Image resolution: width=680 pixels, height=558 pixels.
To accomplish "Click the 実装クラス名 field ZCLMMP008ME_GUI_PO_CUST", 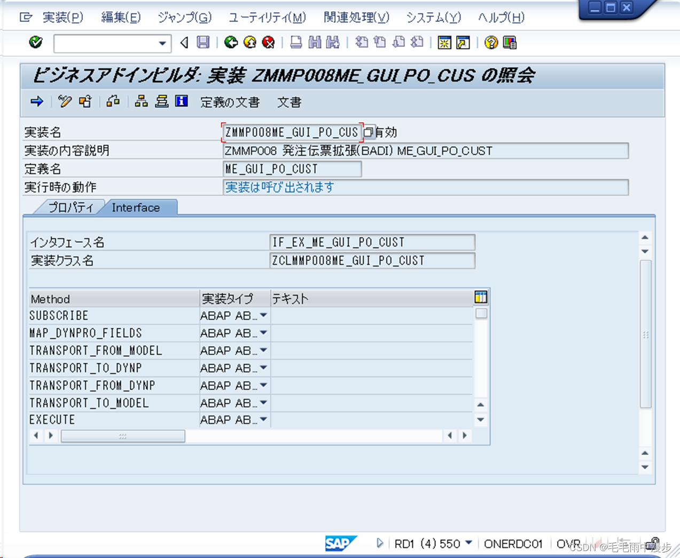I will (372, 260).
